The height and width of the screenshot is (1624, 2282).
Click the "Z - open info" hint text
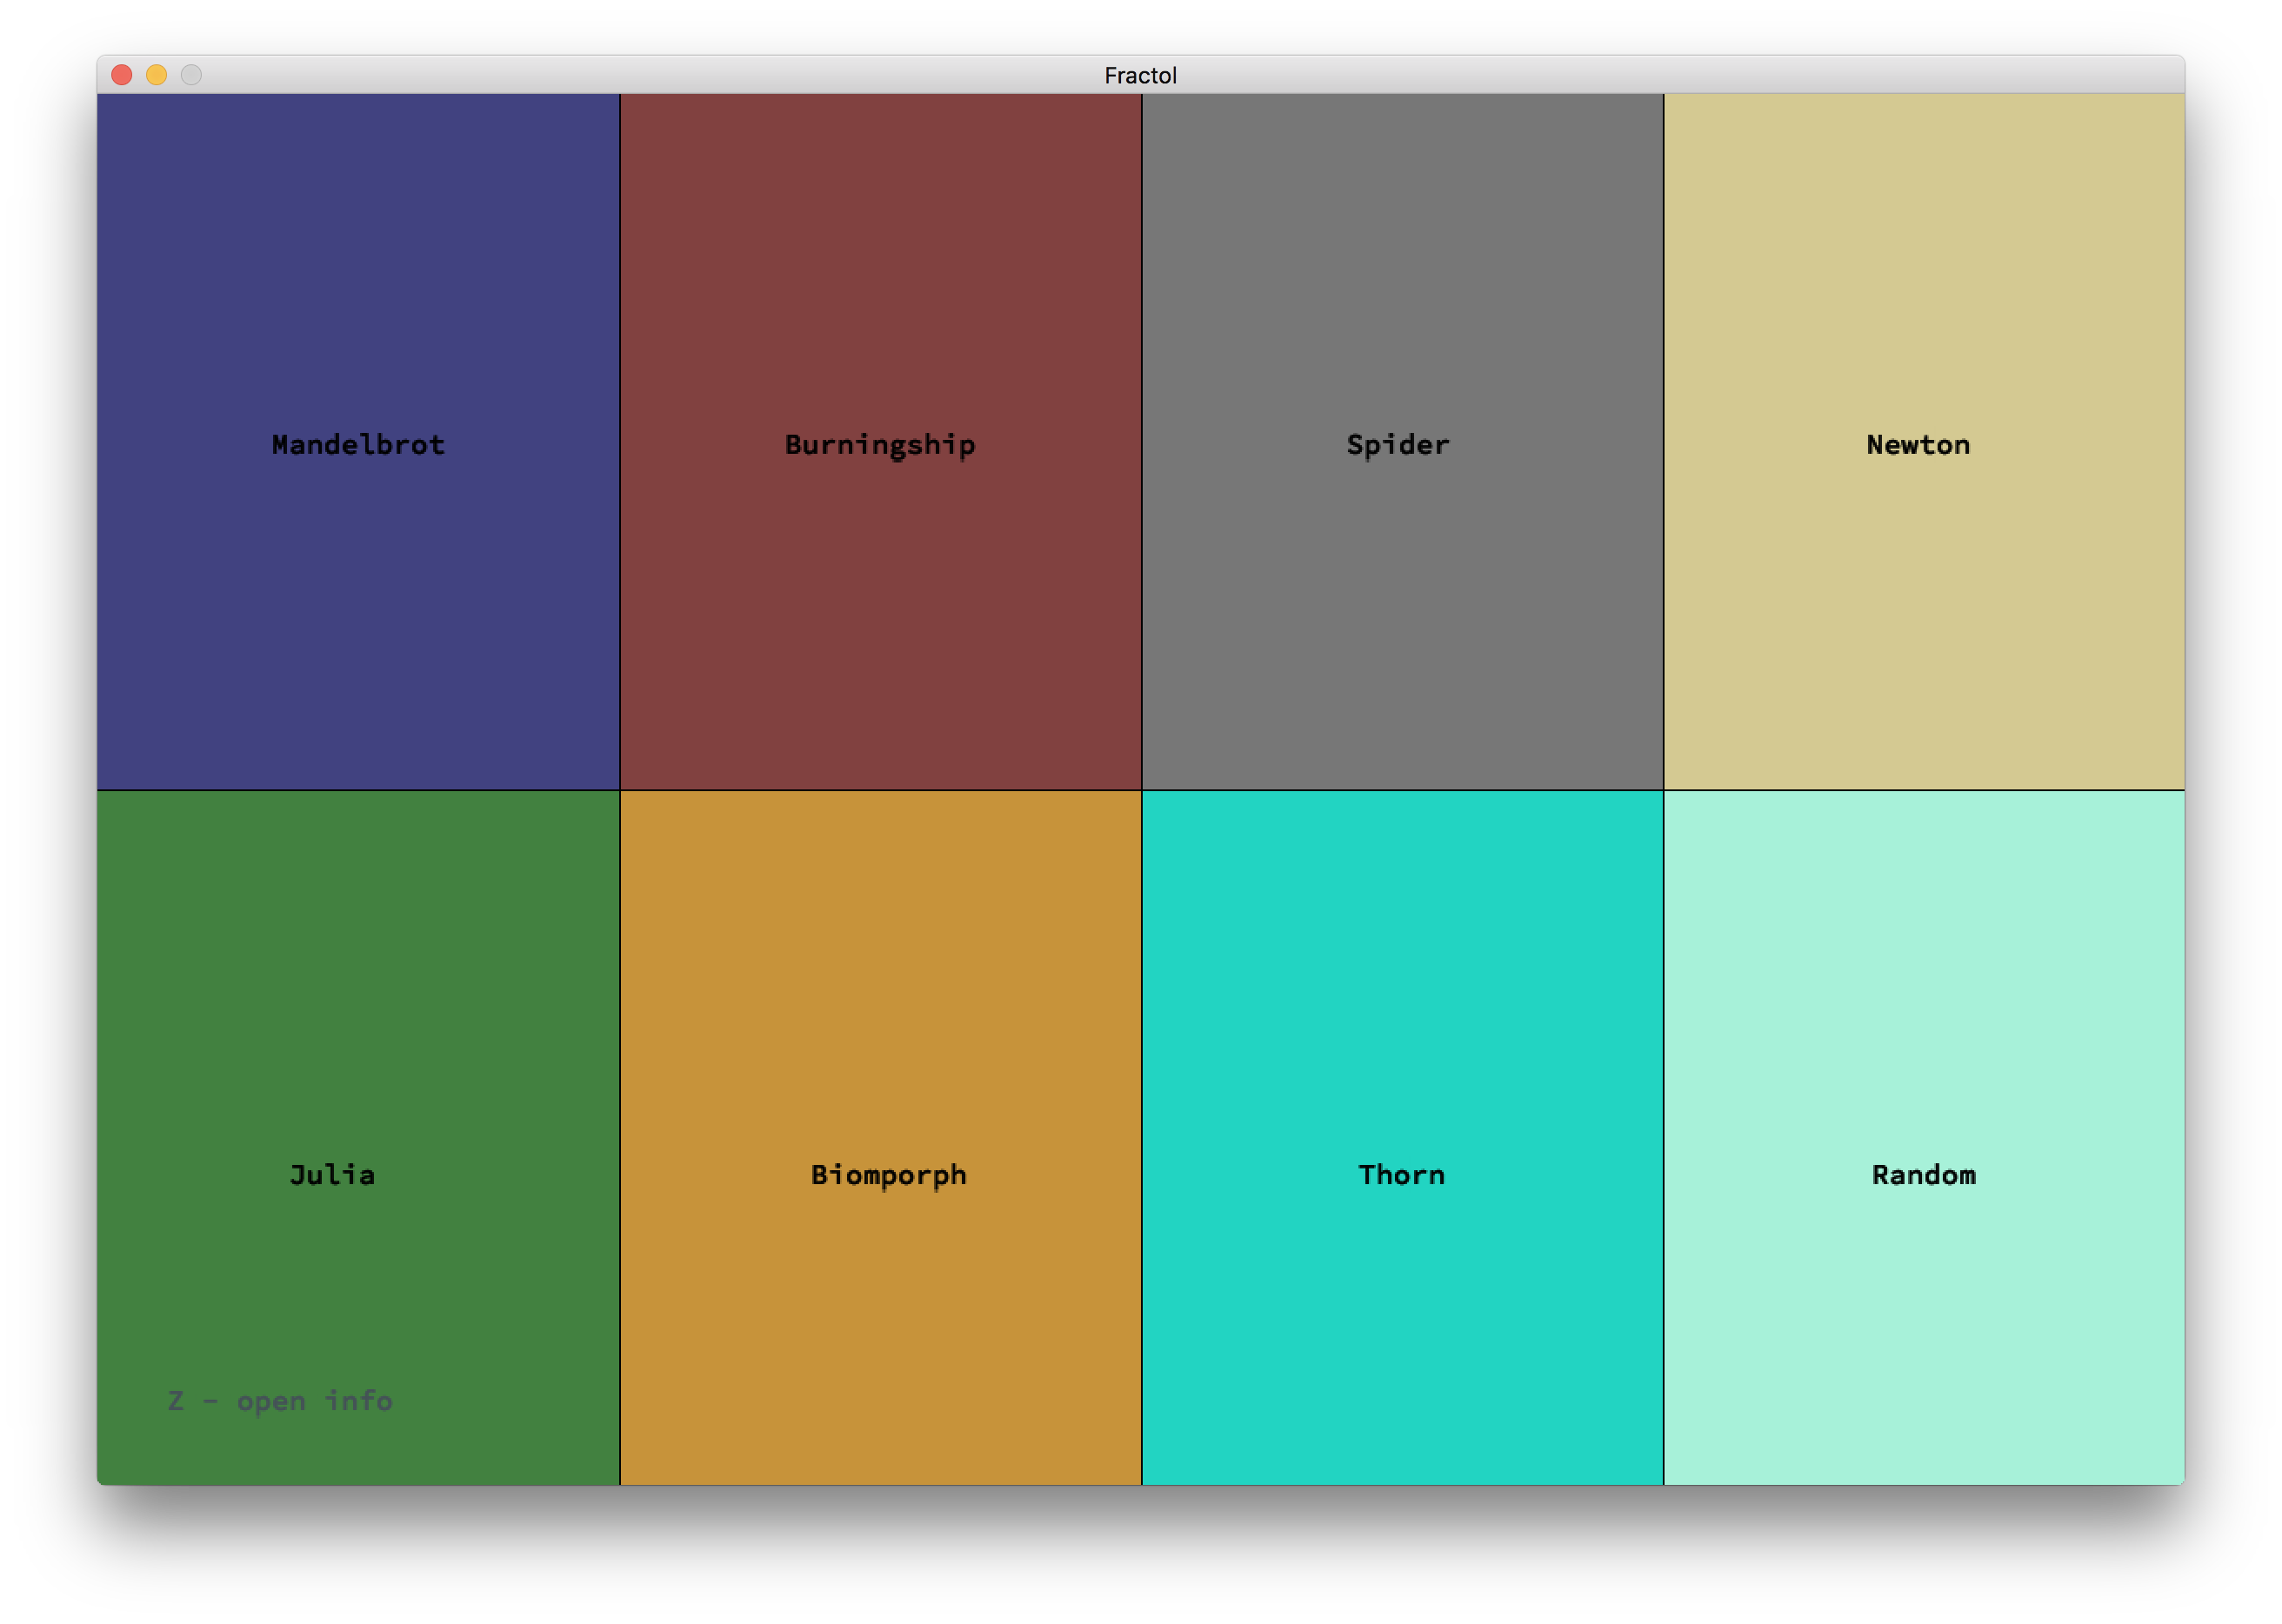point(280,1401)
